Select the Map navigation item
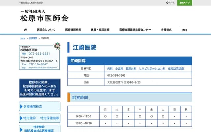This screenshot has height=132, width=211. (x=184, y=30)
